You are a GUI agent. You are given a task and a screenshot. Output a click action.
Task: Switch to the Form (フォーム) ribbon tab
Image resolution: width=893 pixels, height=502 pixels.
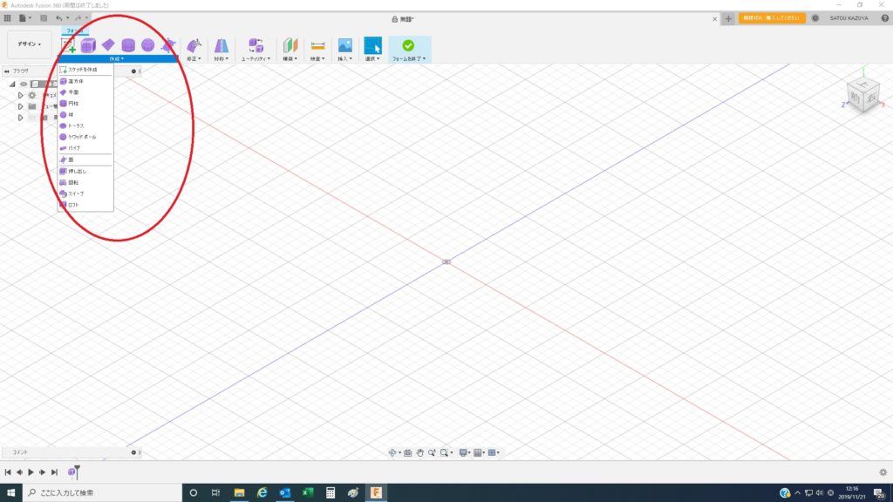75,31
